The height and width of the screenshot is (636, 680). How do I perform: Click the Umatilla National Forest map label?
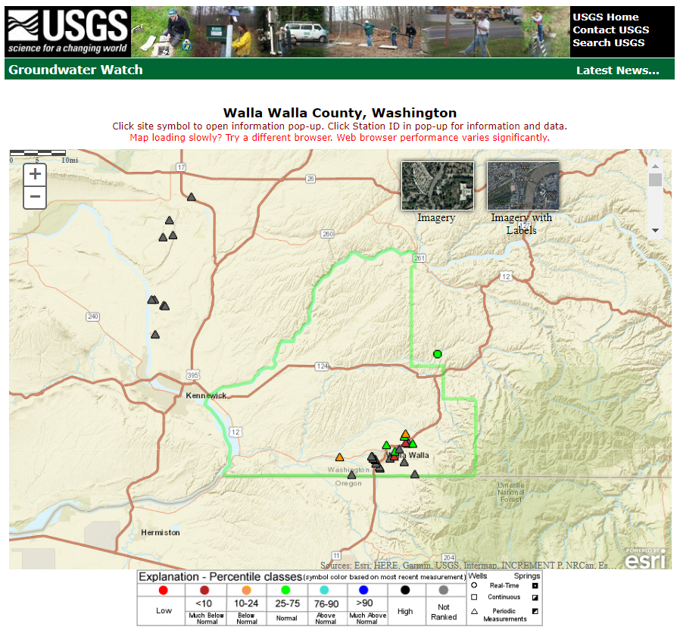(x=511, y=492)
